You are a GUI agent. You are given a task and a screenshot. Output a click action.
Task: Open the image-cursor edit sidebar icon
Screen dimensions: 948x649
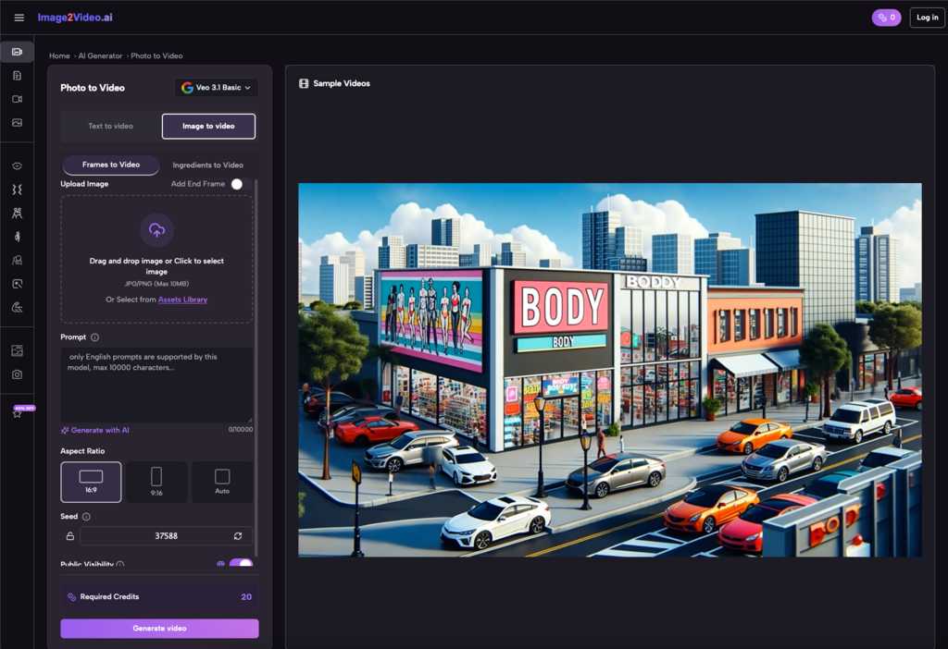click(x=17, y=283)
